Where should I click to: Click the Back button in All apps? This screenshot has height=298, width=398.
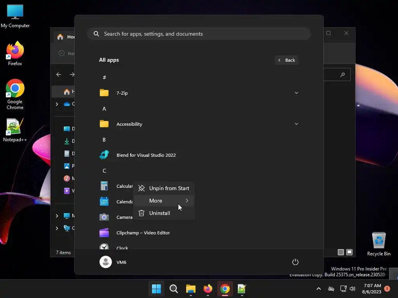tap(286, 60)
